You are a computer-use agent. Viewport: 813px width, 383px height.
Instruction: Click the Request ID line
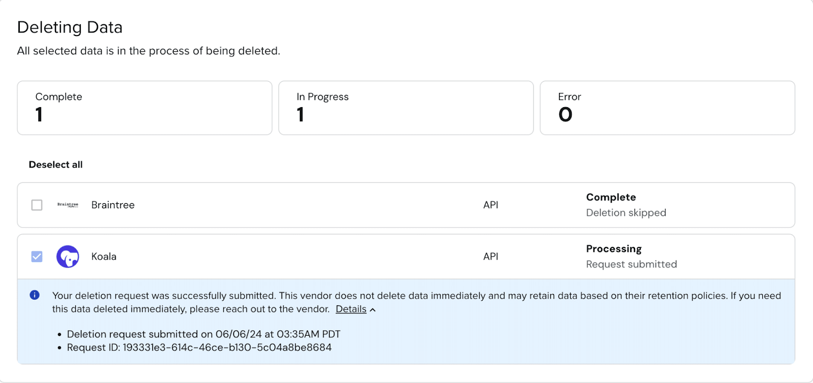[x=199, y=347]
